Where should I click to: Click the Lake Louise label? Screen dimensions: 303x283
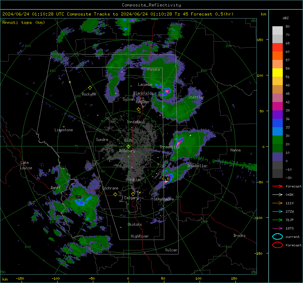[26, 165]
